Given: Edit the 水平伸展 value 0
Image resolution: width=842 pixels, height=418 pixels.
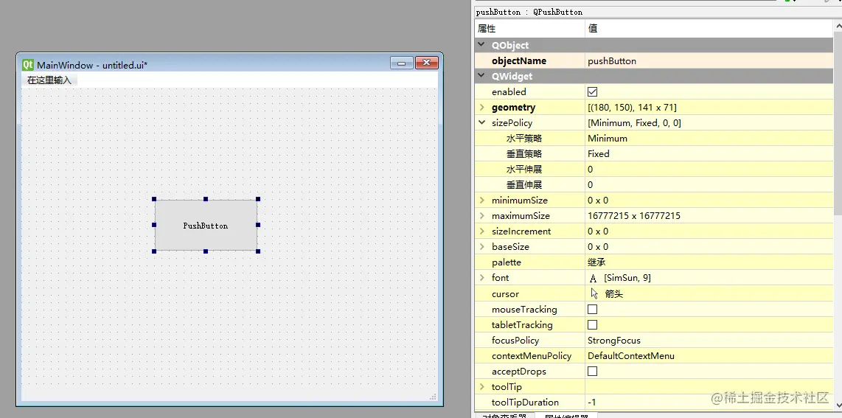Looking at the screenshot, I should [710, 170].
